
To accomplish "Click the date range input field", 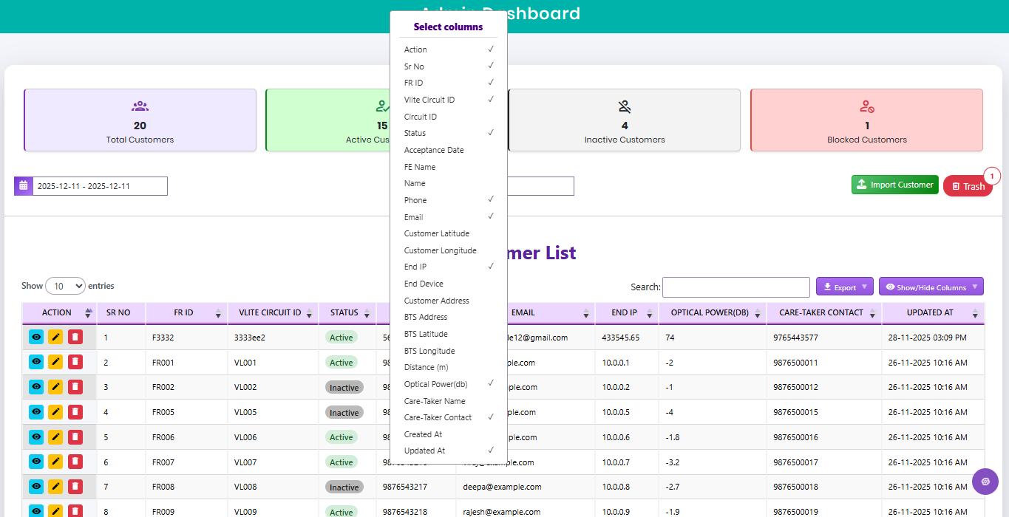I will click(100, 186).
